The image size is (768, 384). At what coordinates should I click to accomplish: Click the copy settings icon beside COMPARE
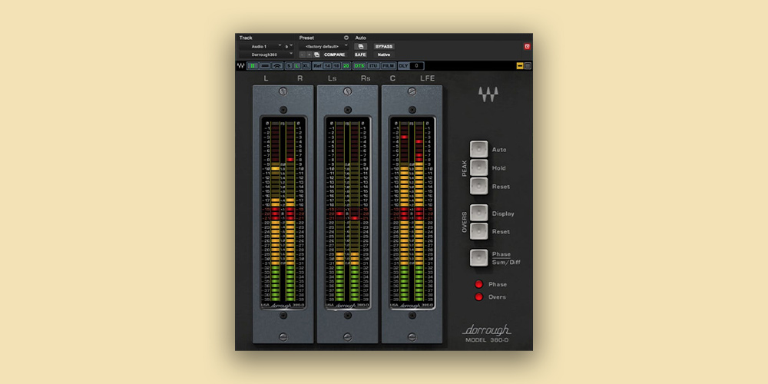316,55
